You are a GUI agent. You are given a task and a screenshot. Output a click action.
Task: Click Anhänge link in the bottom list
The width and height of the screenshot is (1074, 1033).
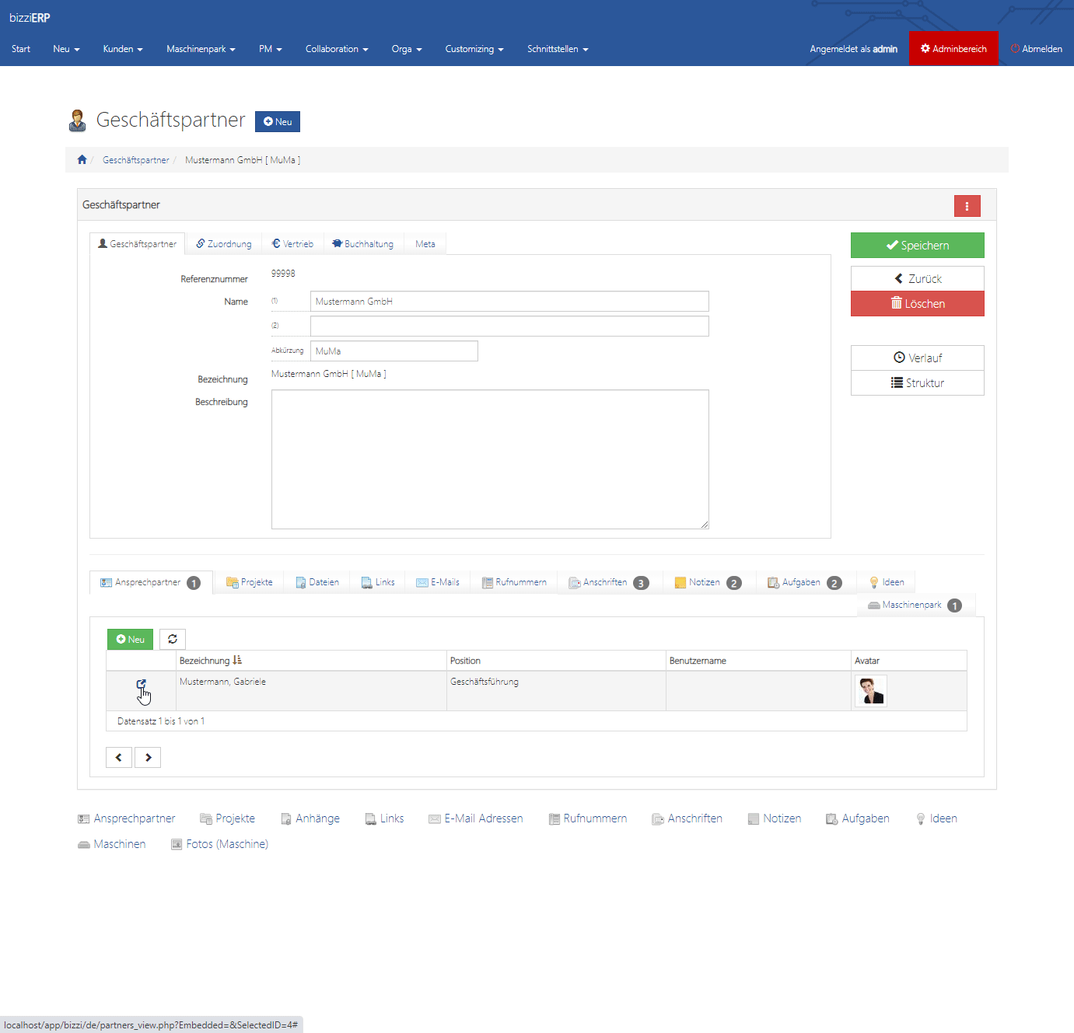310,818
